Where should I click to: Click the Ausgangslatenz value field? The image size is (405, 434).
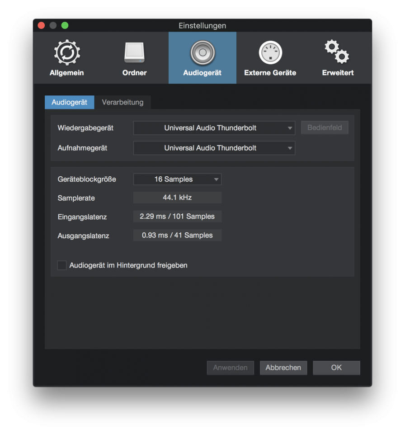click(177, 235)
